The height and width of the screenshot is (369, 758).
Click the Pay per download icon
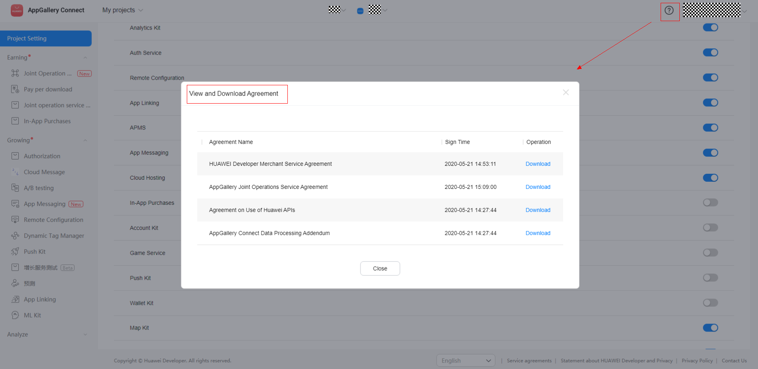tap(15, 89)
